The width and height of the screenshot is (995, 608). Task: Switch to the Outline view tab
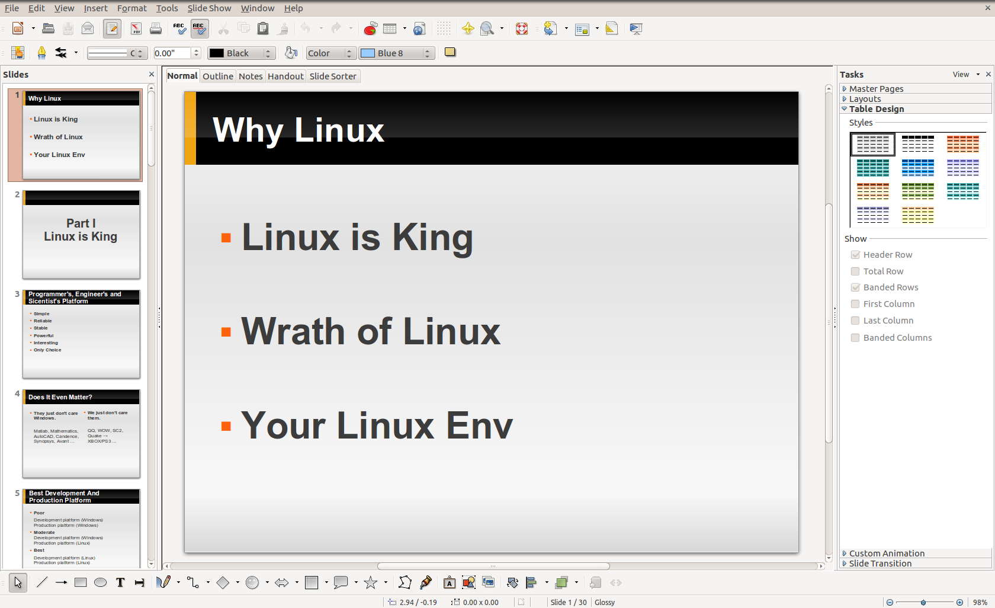[218, 76]
